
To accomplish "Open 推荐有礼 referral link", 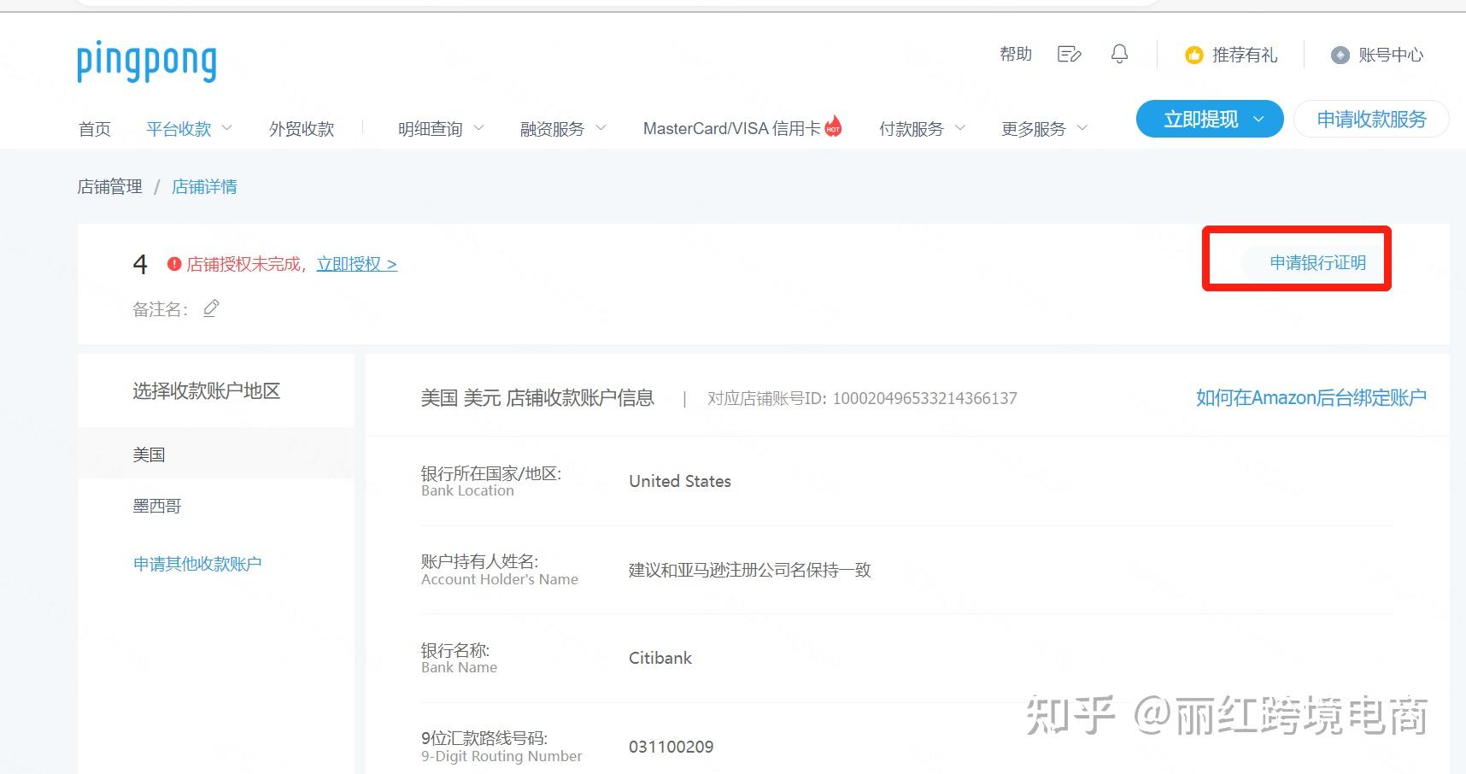I will point(1245,56).
